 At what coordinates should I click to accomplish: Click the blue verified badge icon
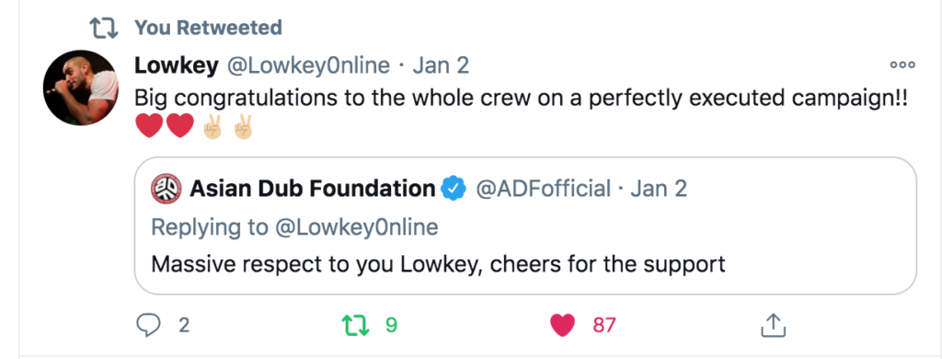[454, 189]
